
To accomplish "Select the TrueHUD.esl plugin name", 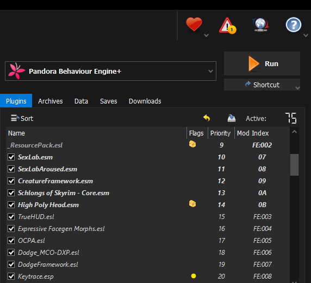I will tap(36, 216).
